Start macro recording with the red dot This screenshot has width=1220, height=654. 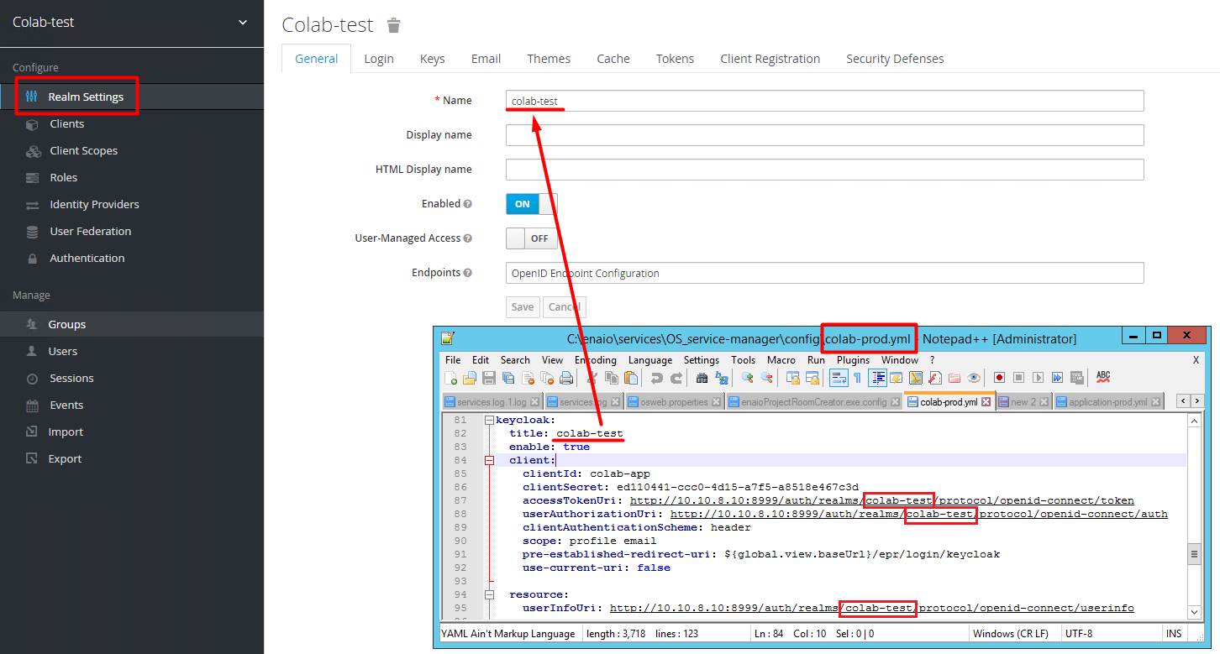click(999, 378)
